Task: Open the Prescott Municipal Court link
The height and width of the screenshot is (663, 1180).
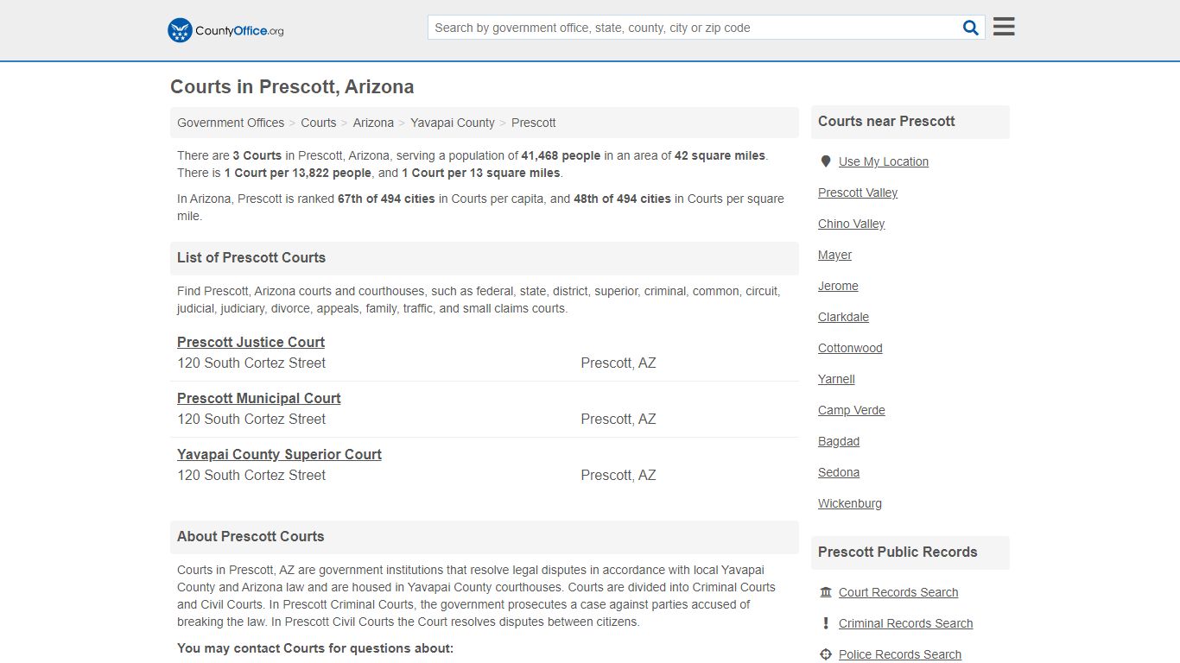Action: coord(258,398)
